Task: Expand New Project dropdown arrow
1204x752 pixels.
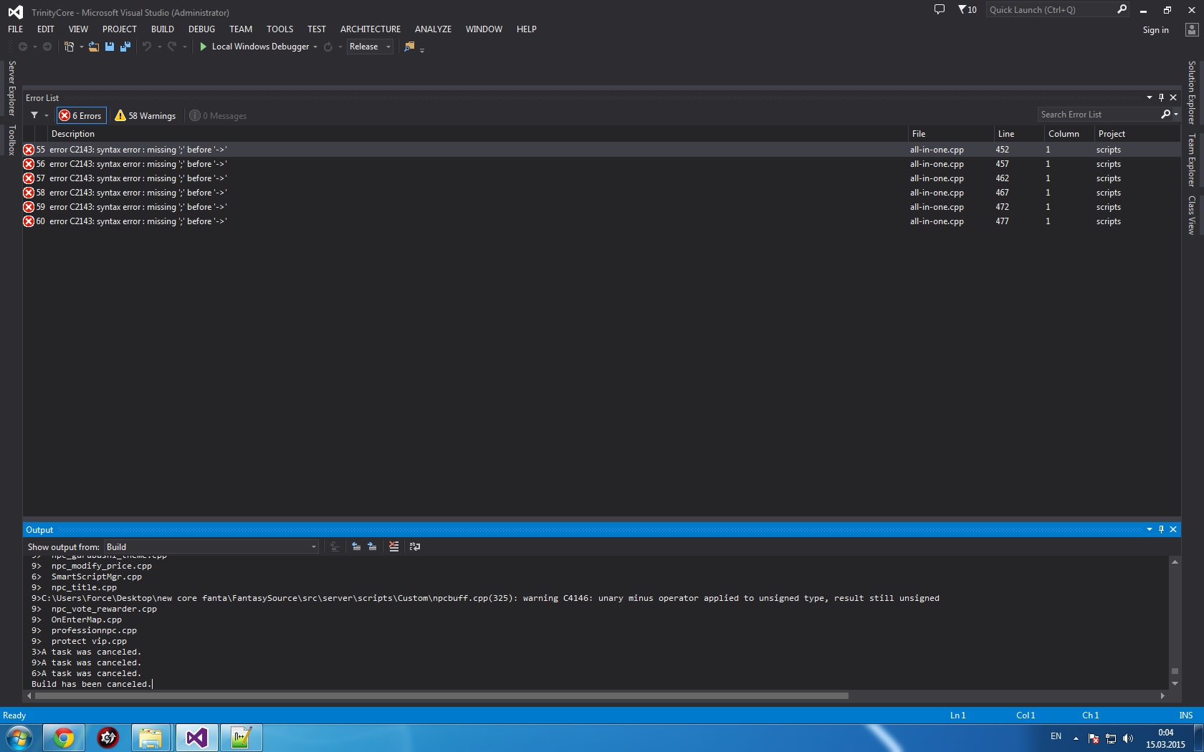Action: click(x=81, y=47)
